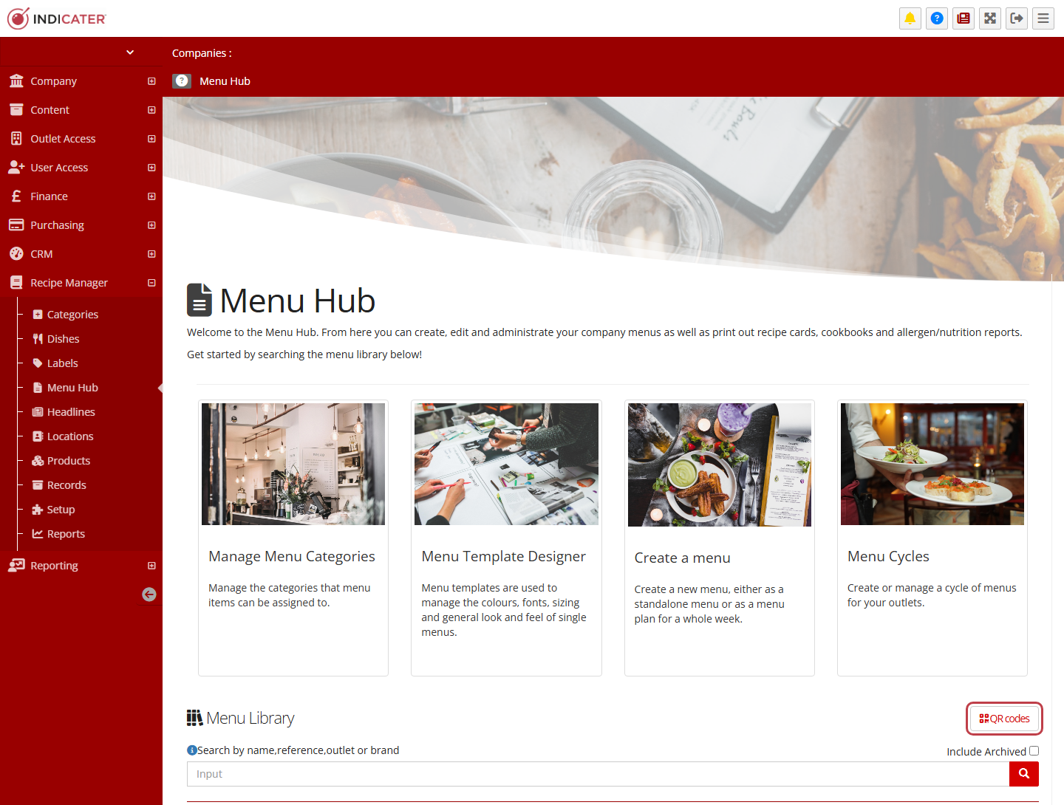This screenshot has width=1064, height=805.
Task: Click the info icon beside the search label
Action: click(x=192, y=750)
